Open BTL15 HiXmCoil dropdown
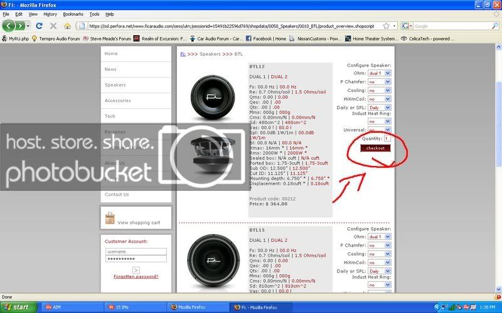Viewport: 502px width, 313px height. [x=380, y=262]
